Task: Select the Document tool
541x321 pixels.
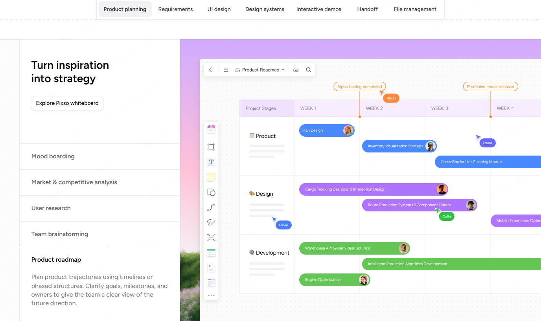Action: 211,268
